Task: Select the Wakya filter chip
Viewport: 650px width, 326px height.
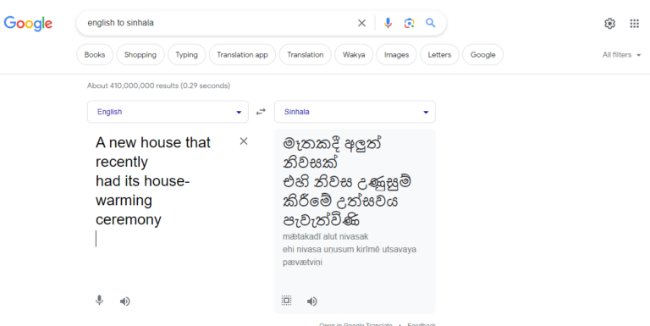Action: pos(354,55)
